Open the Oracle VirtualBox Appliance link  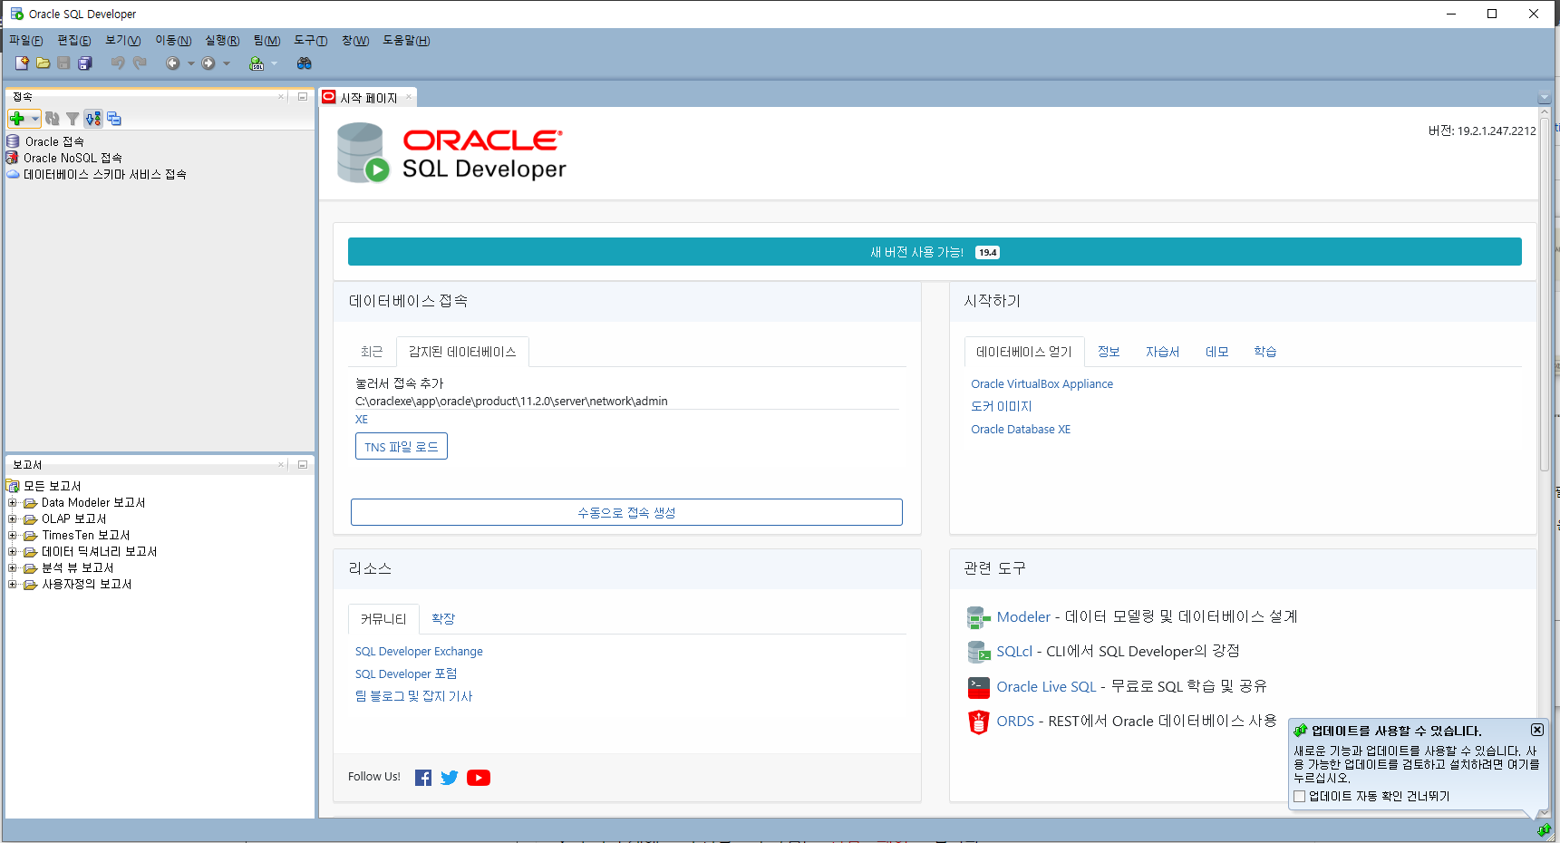(1042, 384)
